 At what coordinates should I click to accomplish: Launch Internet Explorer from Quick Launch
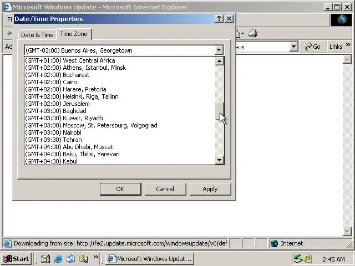click(x=58, y=259)
